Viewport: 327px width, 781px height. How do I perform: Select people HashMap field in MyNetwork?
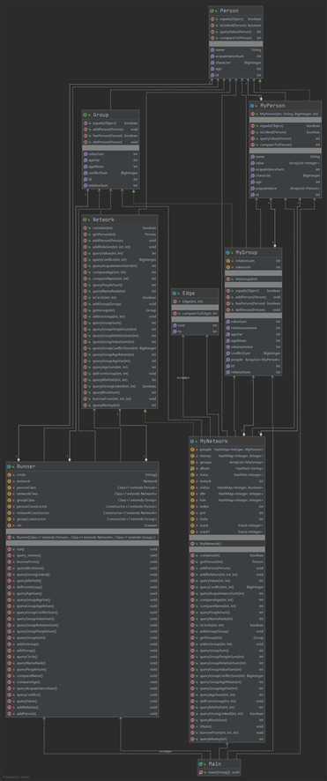[227, 450]
